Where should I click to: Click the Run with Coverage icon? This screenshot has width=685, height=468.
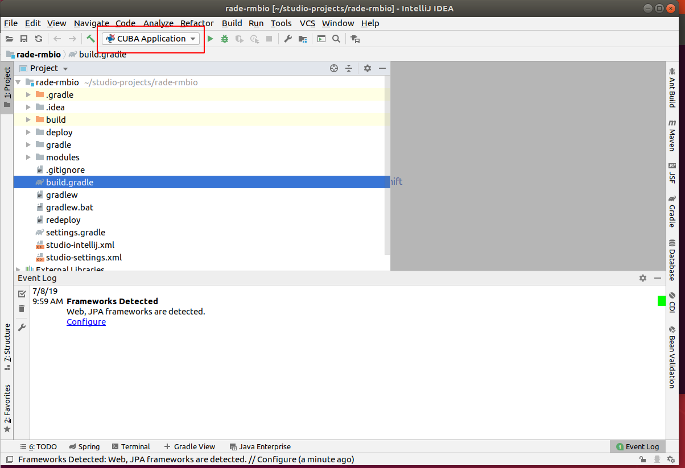point(240,39)
